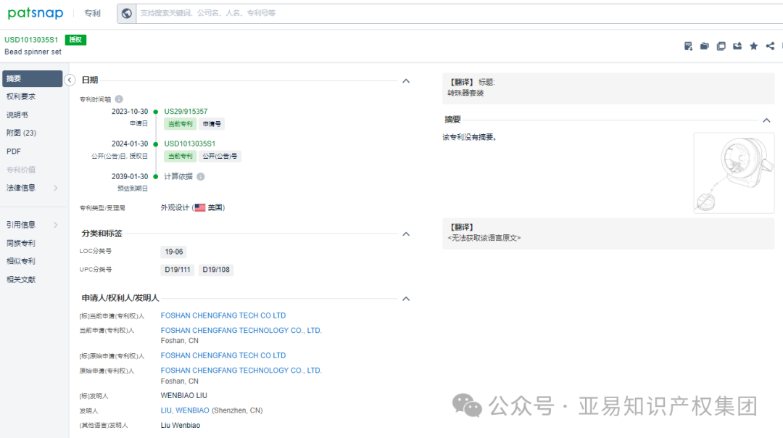Click the patsnap logo
The image size is (783, 438).
pos(36,13)
